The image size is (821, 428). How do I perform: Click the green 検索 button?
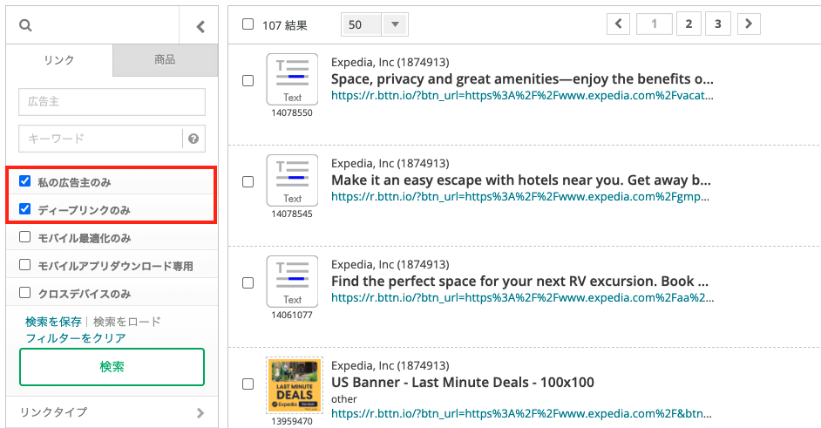click(x=112, y=367)
